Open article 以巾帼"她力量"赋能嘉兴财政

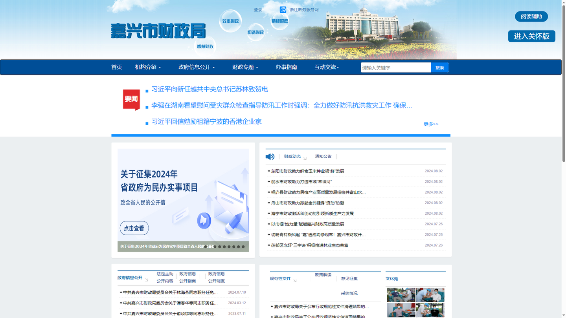(307, 224)
